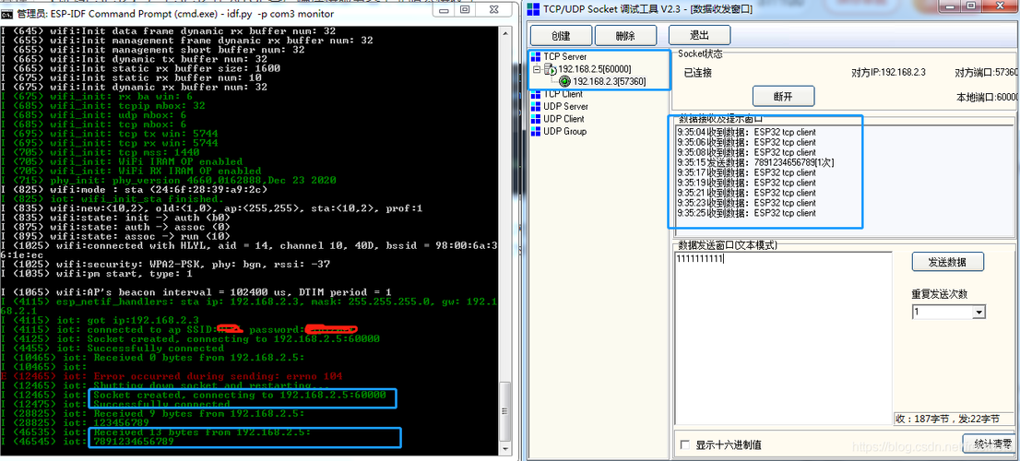
Task: Select the TCP Client tree item
Action: click(563, 94)
